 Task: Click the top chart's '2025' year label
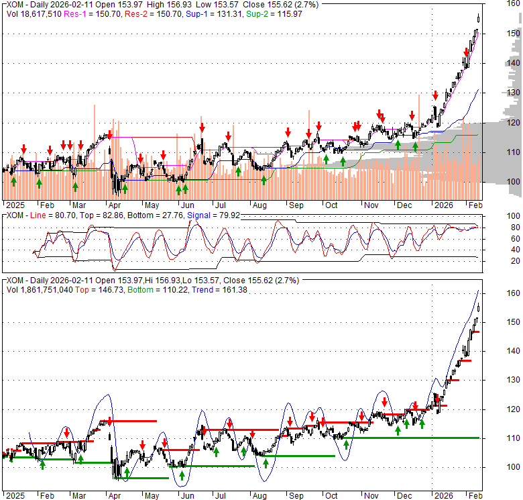click(15, 205)
